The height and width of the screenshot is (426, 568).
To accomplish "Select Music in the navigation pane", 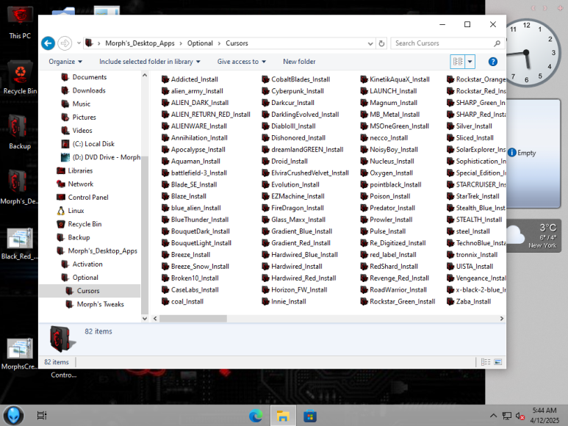I will coord(81,104).
